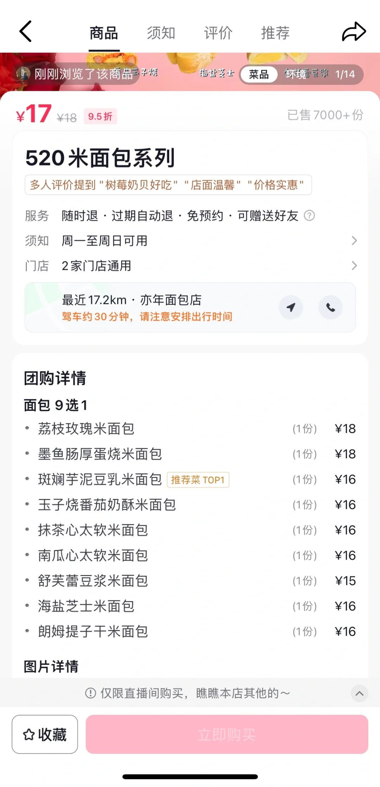Switch to the 评价 tab
The width and height of the screenshot is (380, 787).
pyautogui.click(x=218, y=33)
